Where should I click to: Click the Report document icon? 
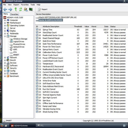click(x=39, y=9)
